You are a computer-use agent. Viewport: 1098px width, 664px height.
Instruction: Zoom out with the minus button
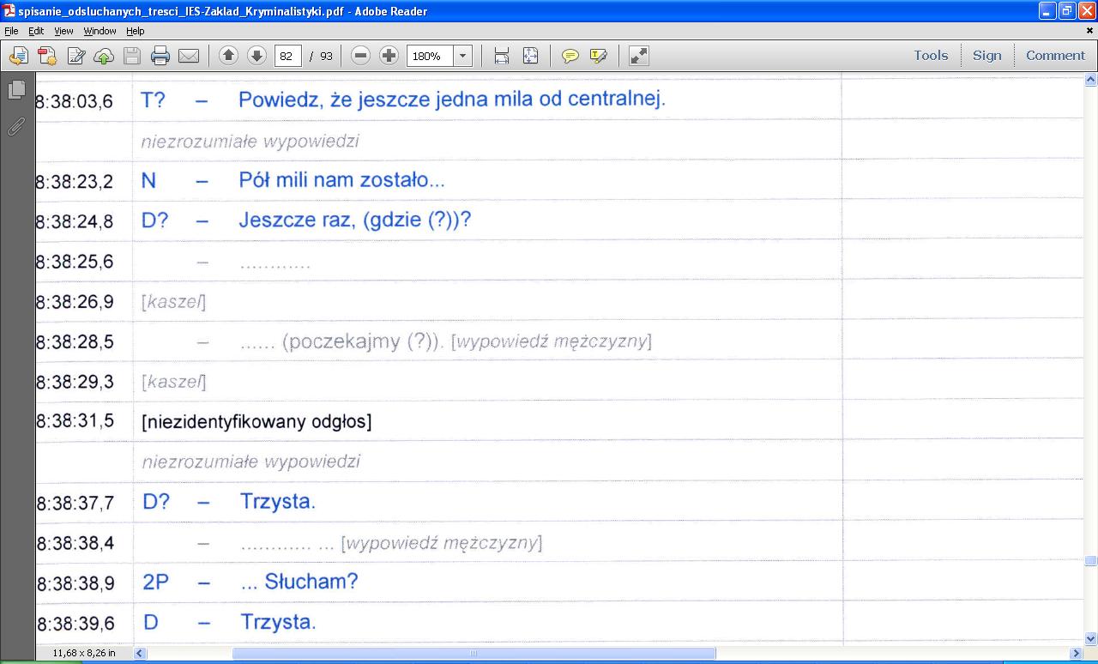tap(361, 56)
